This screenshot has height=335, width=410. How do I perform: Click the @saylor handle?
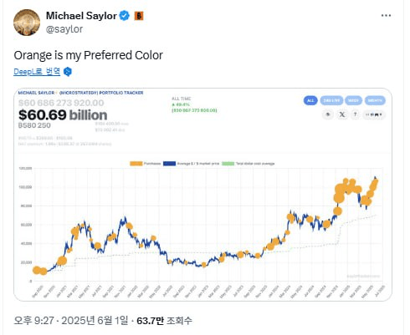(64, 29)
